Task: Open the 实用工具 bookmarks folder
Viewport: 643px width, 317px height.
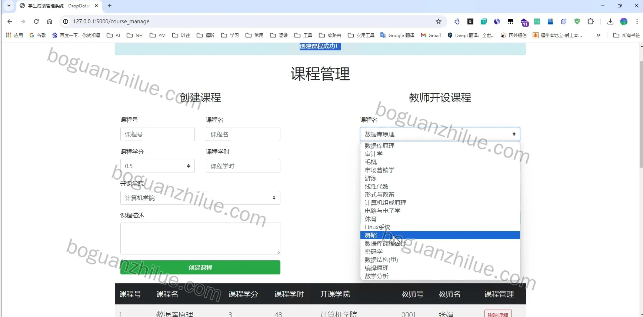Action: pyautogui.click(x=361, y=35)
